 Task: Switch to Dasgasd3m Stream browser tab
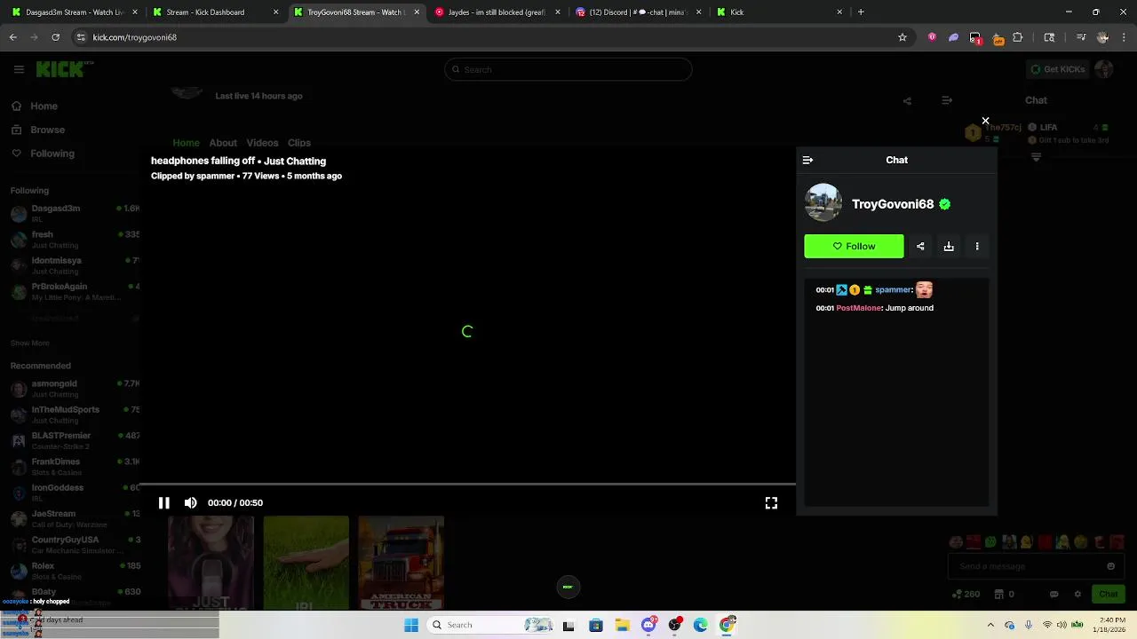[76, 12]
